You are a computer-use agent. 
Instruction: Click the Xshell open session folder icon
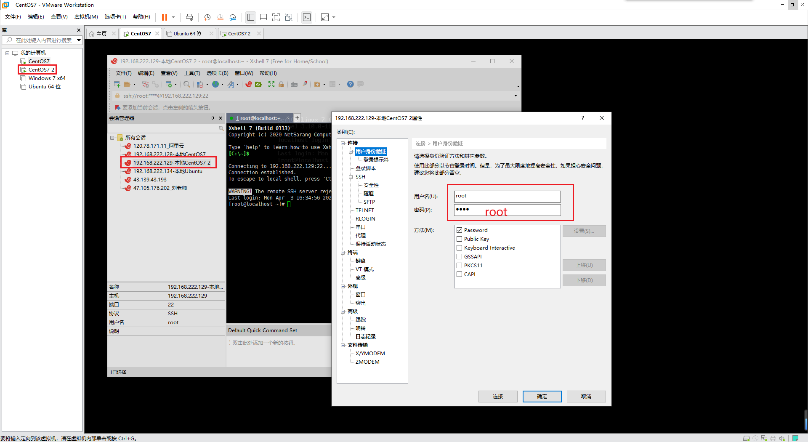(127, 84)
